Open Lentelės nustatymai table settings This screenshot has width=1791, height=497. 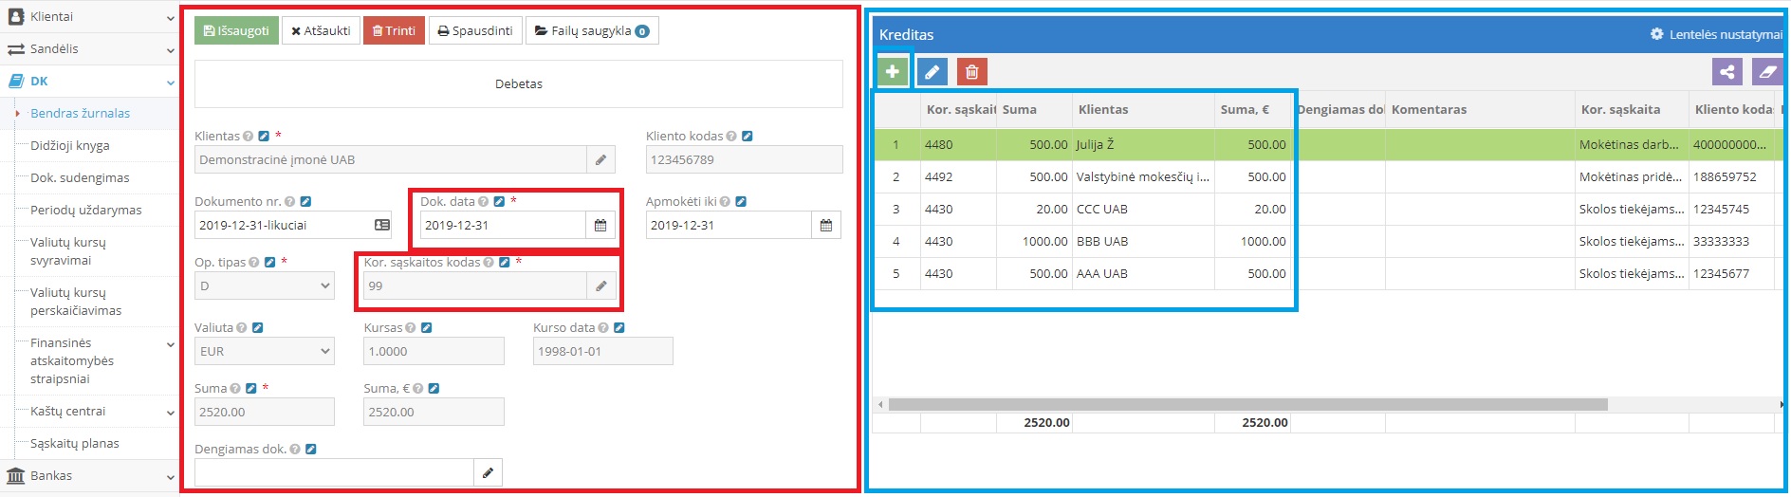[1717, 34]
